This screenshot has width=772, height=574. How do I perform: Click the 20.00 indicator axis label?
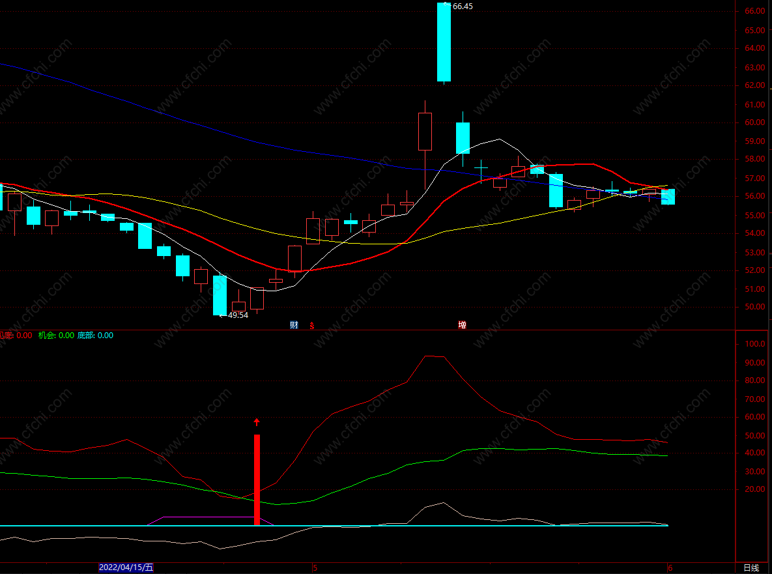755,489
